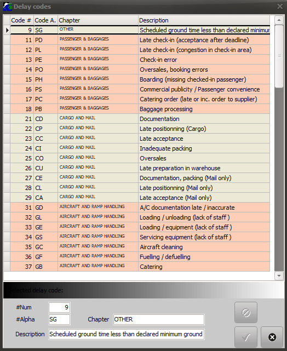287x351 pixels.
Task: Click the scroll up arrow of the table
Action: [279, 20]
